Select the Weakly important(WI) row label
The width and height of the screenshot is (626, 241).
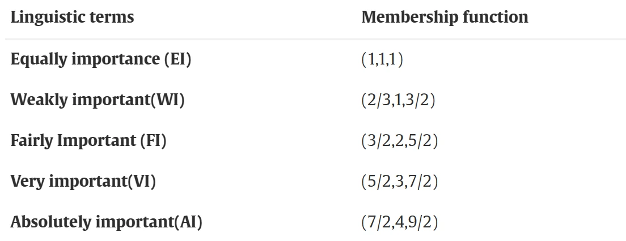coord(98,100)
